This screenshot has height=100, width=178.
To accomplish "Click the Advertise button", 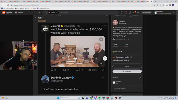I will 146,12.
